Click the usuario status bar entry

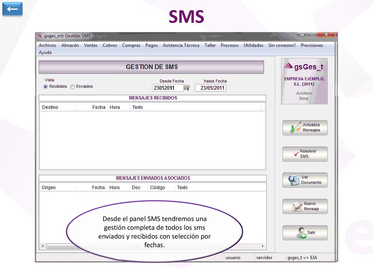tap(239, 258)
